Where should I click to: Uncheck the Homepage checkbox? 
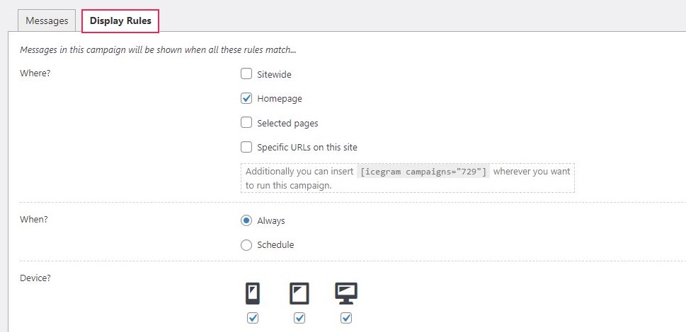click(x=246, y=98)
